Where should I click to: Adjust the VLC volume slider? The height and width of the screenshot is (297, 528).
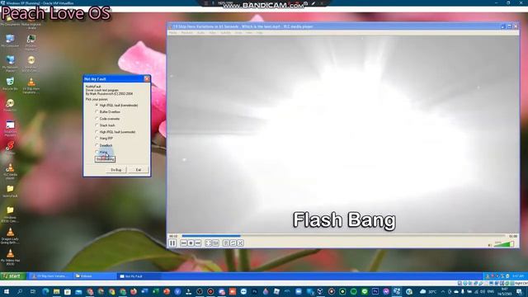coord(504,244)
